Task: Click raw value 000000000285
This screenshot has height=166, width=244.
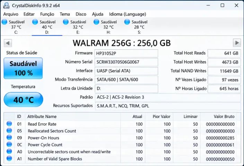Action: coord(220,138)
